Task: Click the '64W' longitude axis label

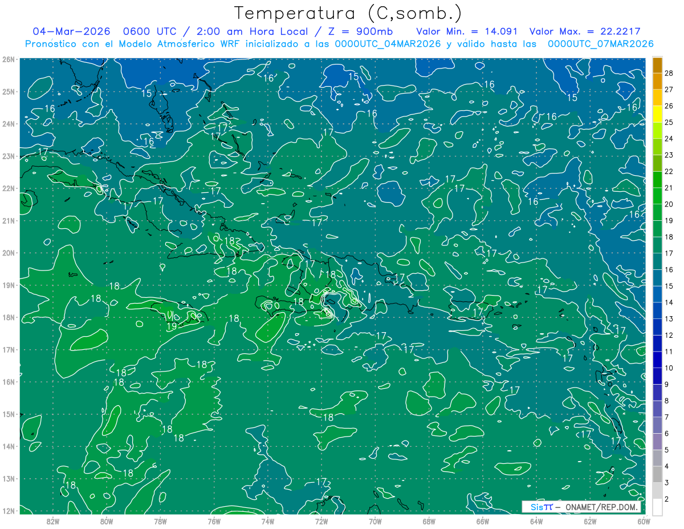Action: [x=536, y=521]
